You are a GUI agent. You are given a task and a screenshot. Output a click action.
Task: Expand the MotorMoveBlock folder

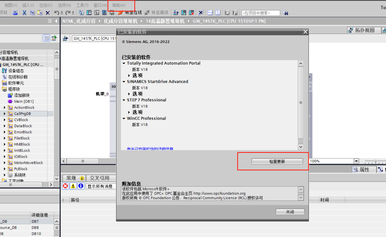(x=4, y=163)
